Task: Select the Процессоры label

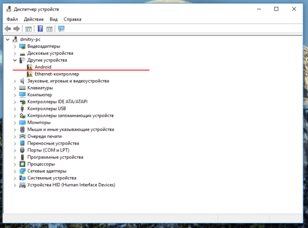Action: 41,164
